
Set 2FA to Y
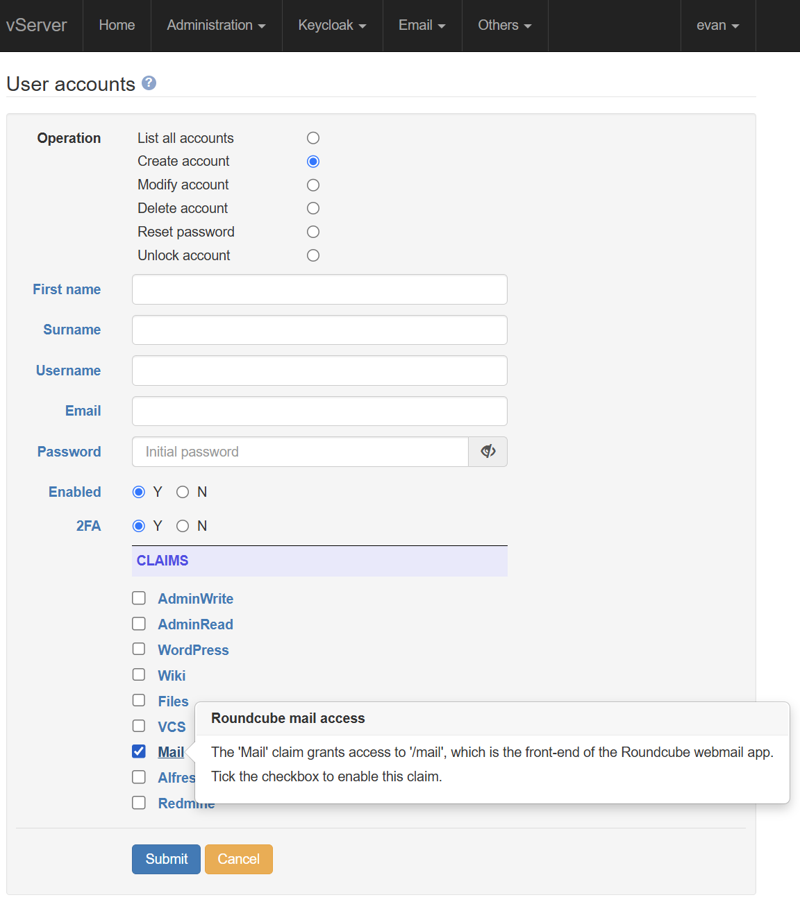point(139,526)
